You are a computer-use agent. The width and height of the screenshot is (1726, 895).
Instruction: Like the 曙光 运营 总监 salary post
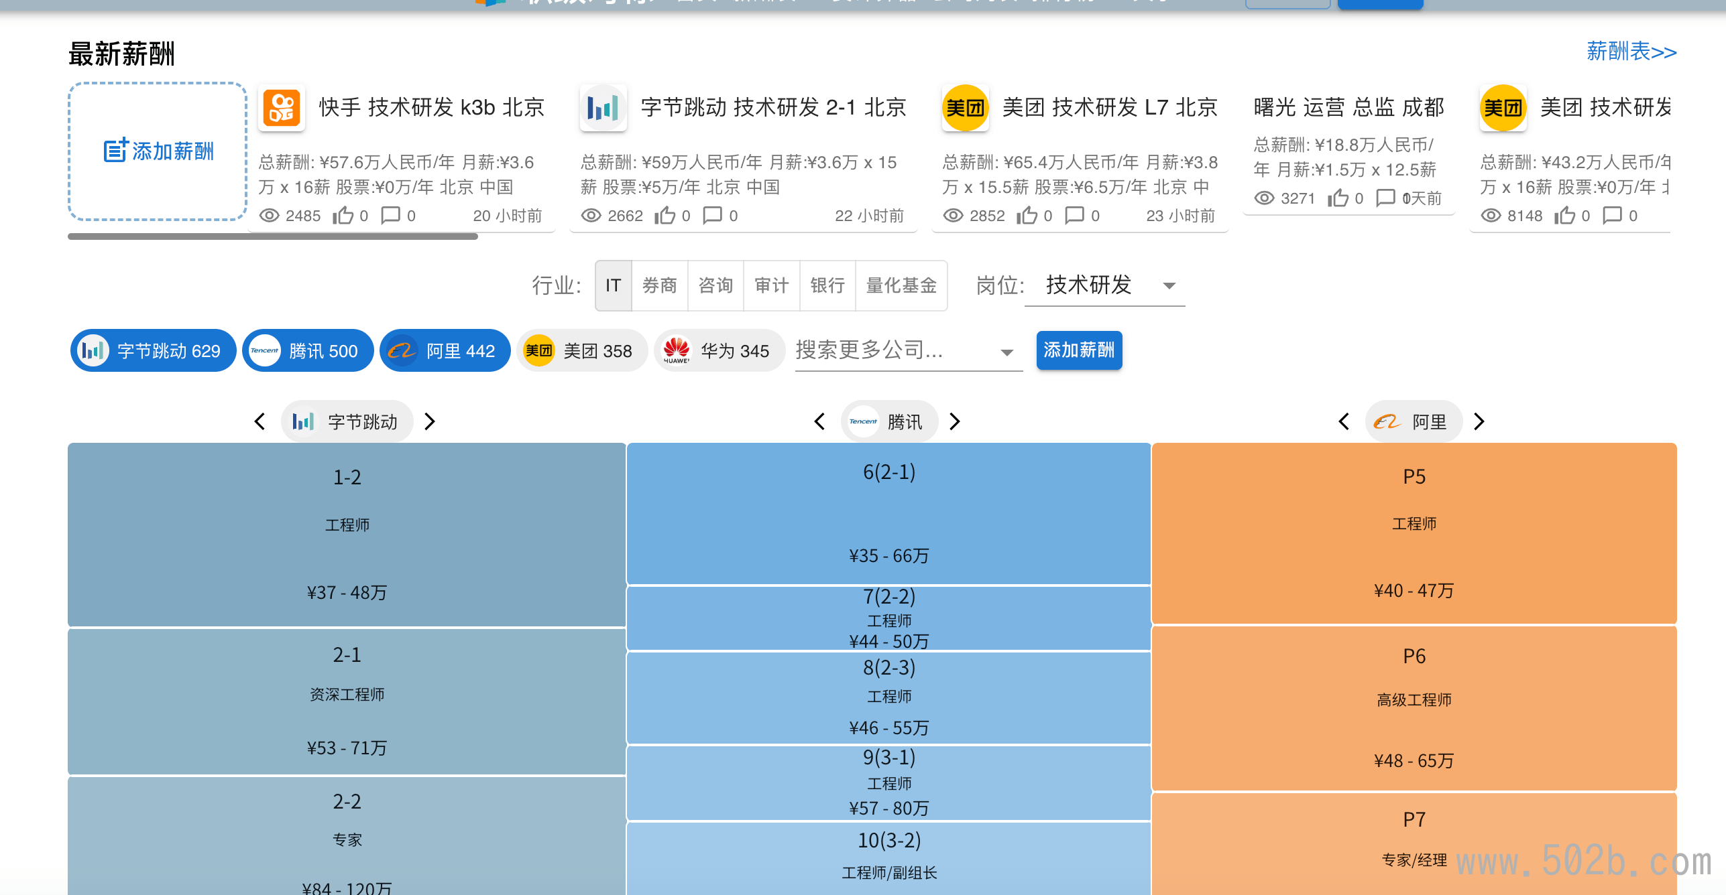click(1338, 198)
